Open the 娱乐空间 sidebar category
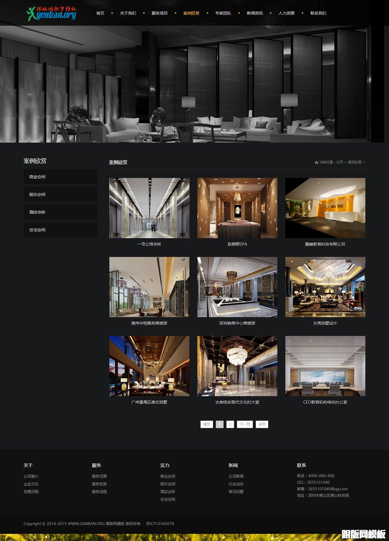 [60, 194]
